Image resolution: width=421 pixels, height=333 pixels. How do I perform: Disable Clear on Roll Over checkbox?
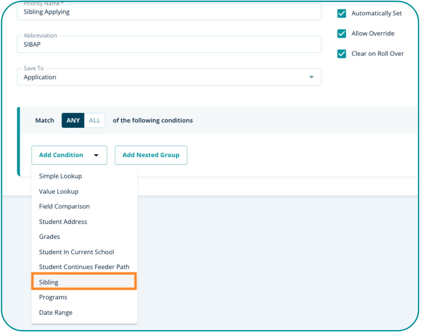pyautogui.click(x=341, y=54)
